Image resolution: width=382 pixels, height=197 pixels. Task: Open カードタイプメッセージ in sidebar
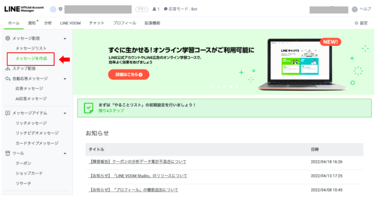(x=37, y=143)
